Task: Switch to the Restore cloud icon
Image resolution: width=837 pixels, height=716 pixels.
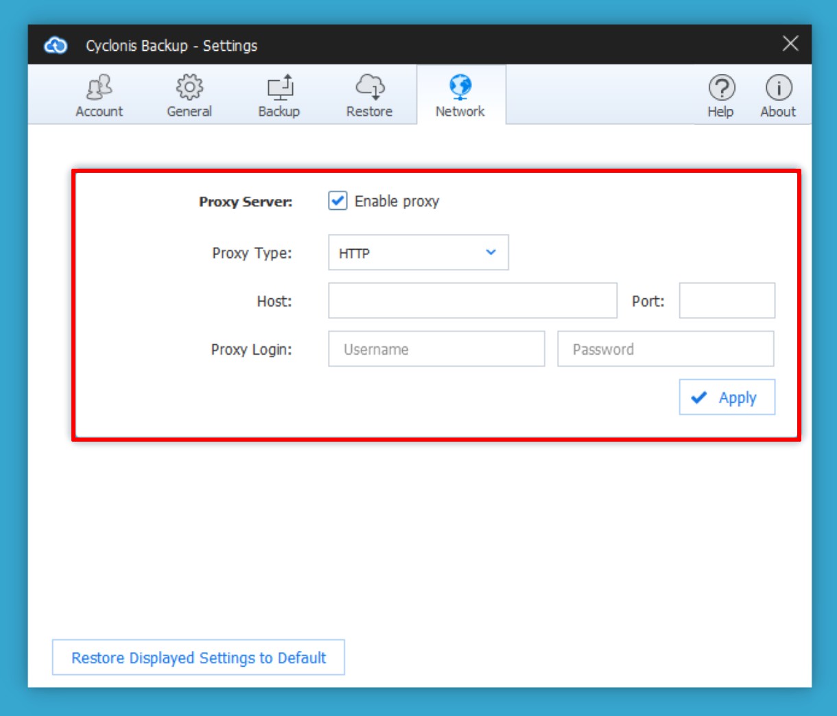Action: [370, 87]
